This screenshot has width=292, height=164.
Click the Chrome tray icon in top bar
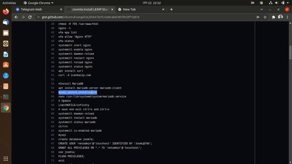pos(261,3)
